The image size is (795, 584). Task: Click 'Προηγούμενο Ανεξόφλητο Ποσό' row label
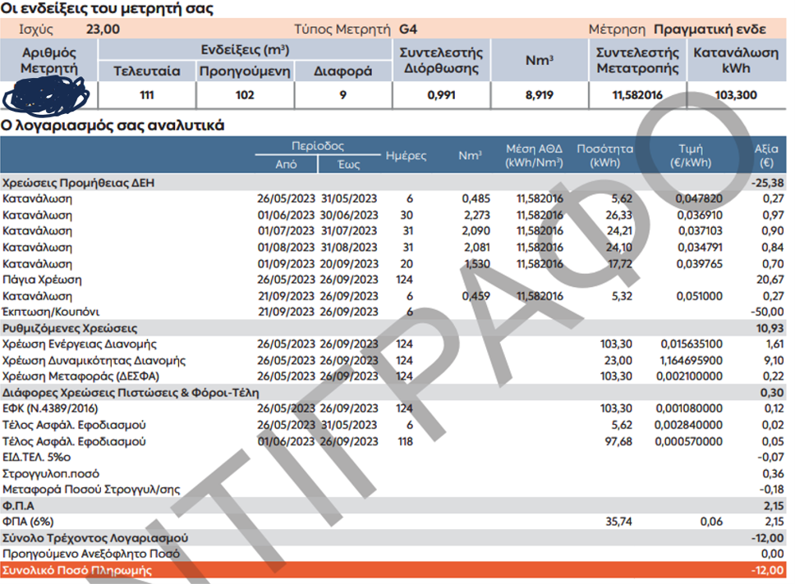[91, 554]
